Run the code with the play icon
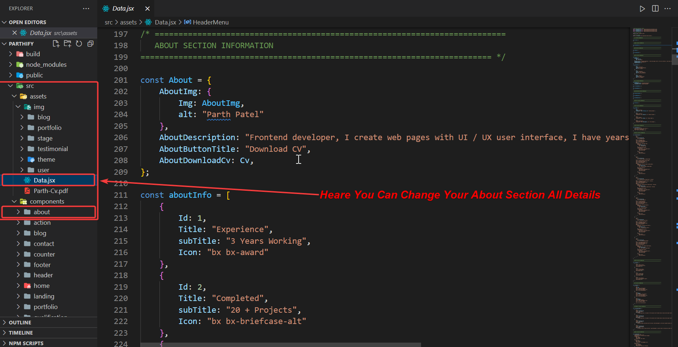The width and height of the screenshot is (678, 347). coord(642,8)
